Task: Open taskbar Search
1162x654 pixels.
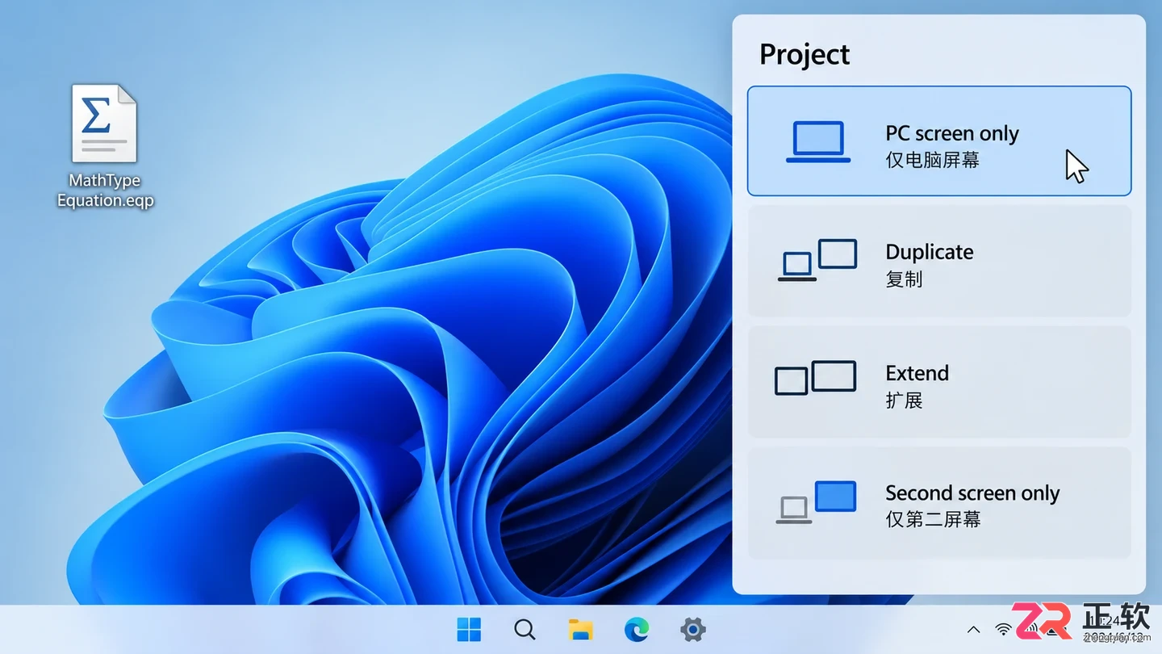Action: (525, 630)
